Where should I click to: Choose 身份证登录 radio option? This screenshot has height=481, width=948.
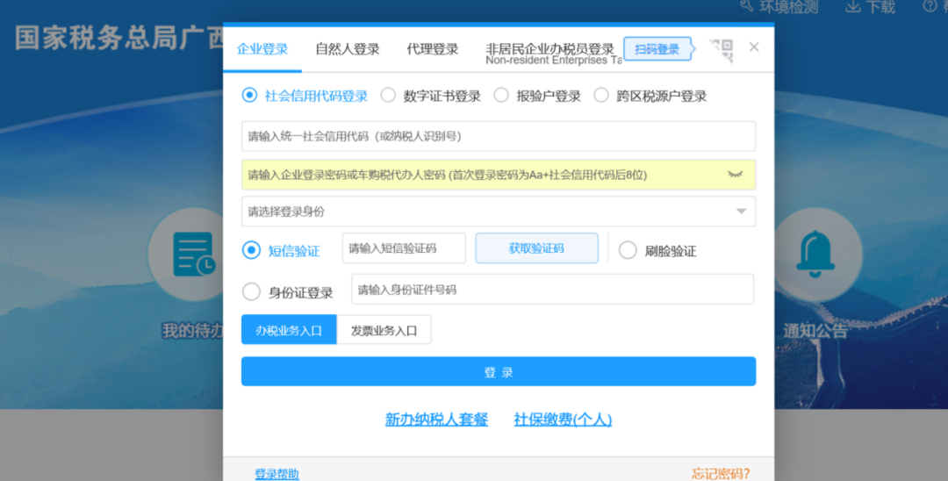(251, 291)
